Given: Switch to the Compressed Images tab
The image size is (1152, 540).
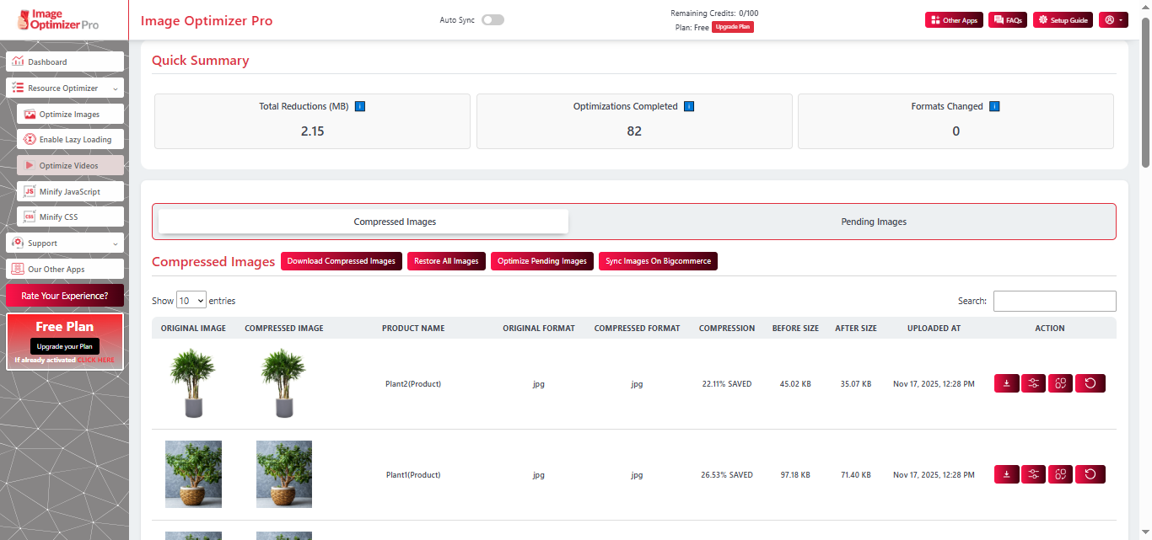Looking at the screenshot, I should click(363, 222).
